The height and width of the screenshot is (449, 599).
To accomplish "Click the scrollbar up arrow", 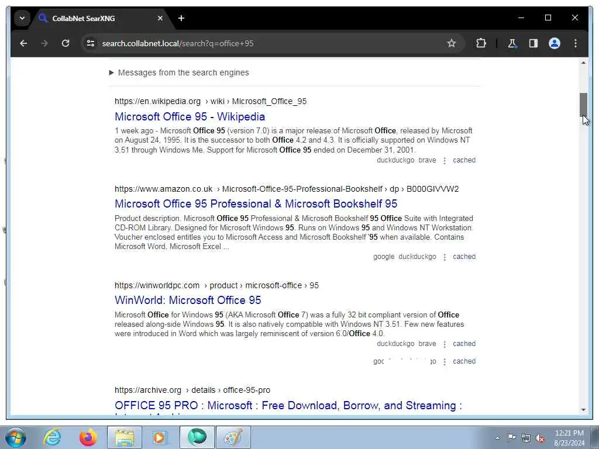I will (x=583, y=63).
